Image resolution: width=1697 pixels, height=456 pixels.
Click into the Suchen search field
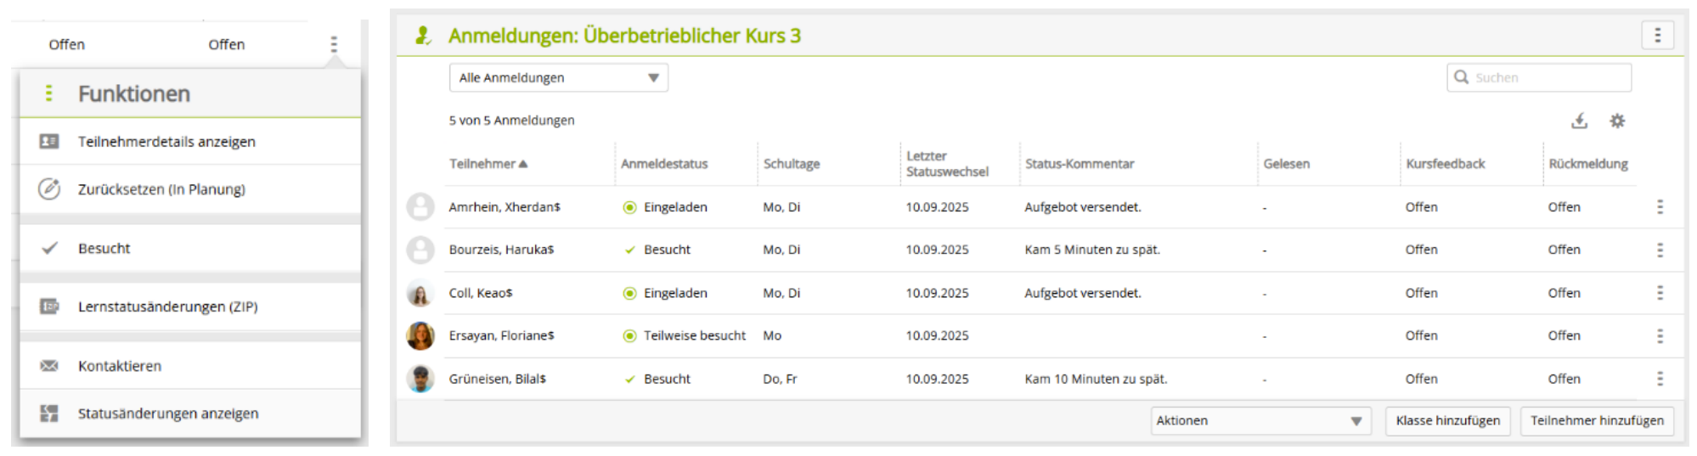point(1548,77)
